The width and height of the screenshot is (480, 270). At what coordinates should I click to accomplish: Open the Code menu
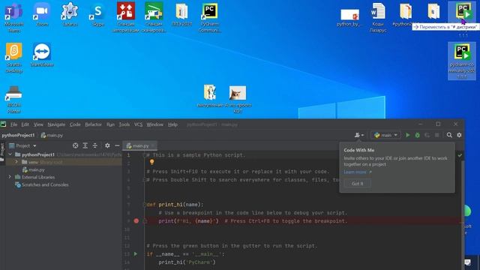(x=75, y=124)
